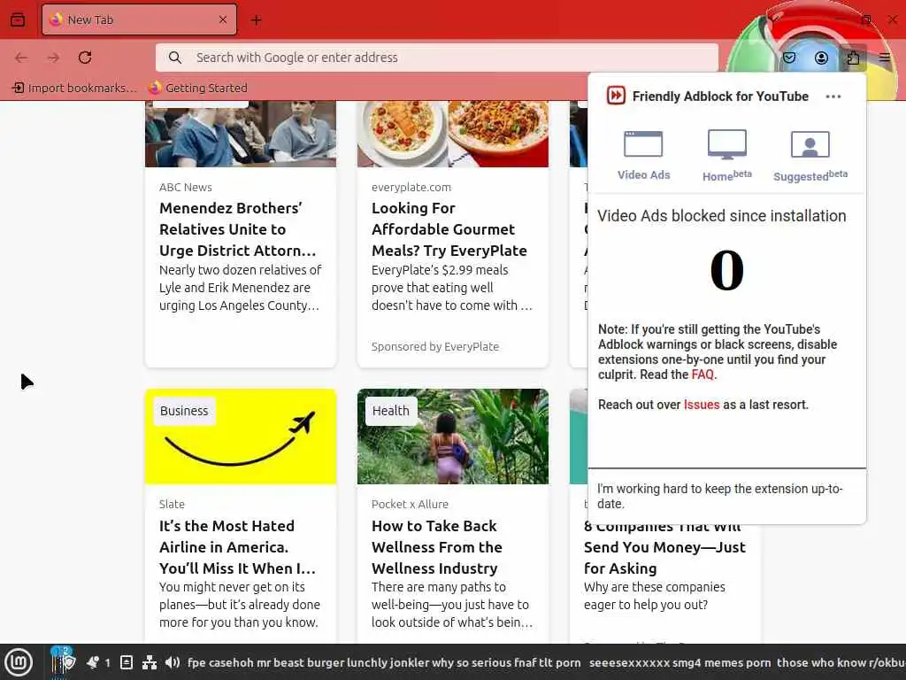Image resolution: width=906 pixels, height=680 pixels.
Task: Click the magnifier icon in address bar
Action: [174, 58]
